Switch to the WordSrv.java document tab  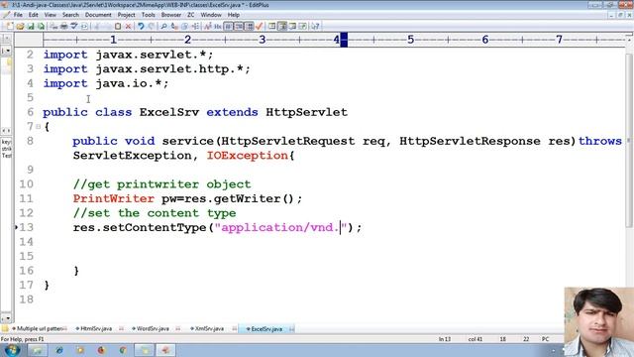[x=153, y=328]
